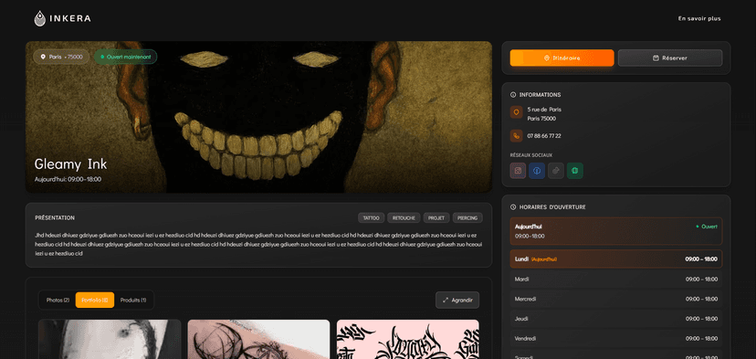The height and width of the screenshot is (359, 756).
Task: Open the green website globe icon
Action: pyautogui.click(x=574, y=171)
